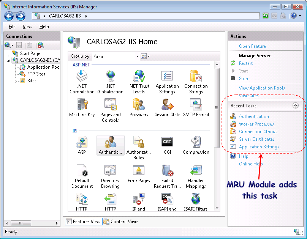This screenshot has width=307, height=239.
Task: Open the Compression feature
Action: tap(196, 145)
